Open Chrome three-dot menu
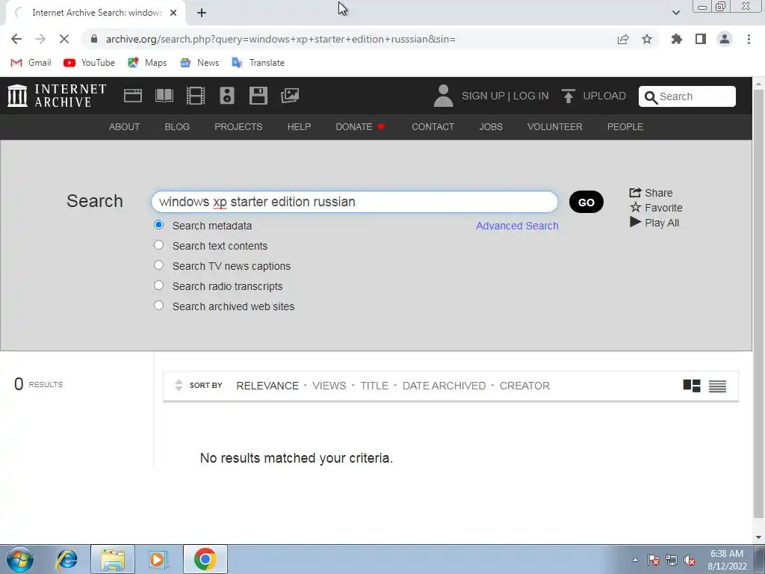 coord(749,39)
